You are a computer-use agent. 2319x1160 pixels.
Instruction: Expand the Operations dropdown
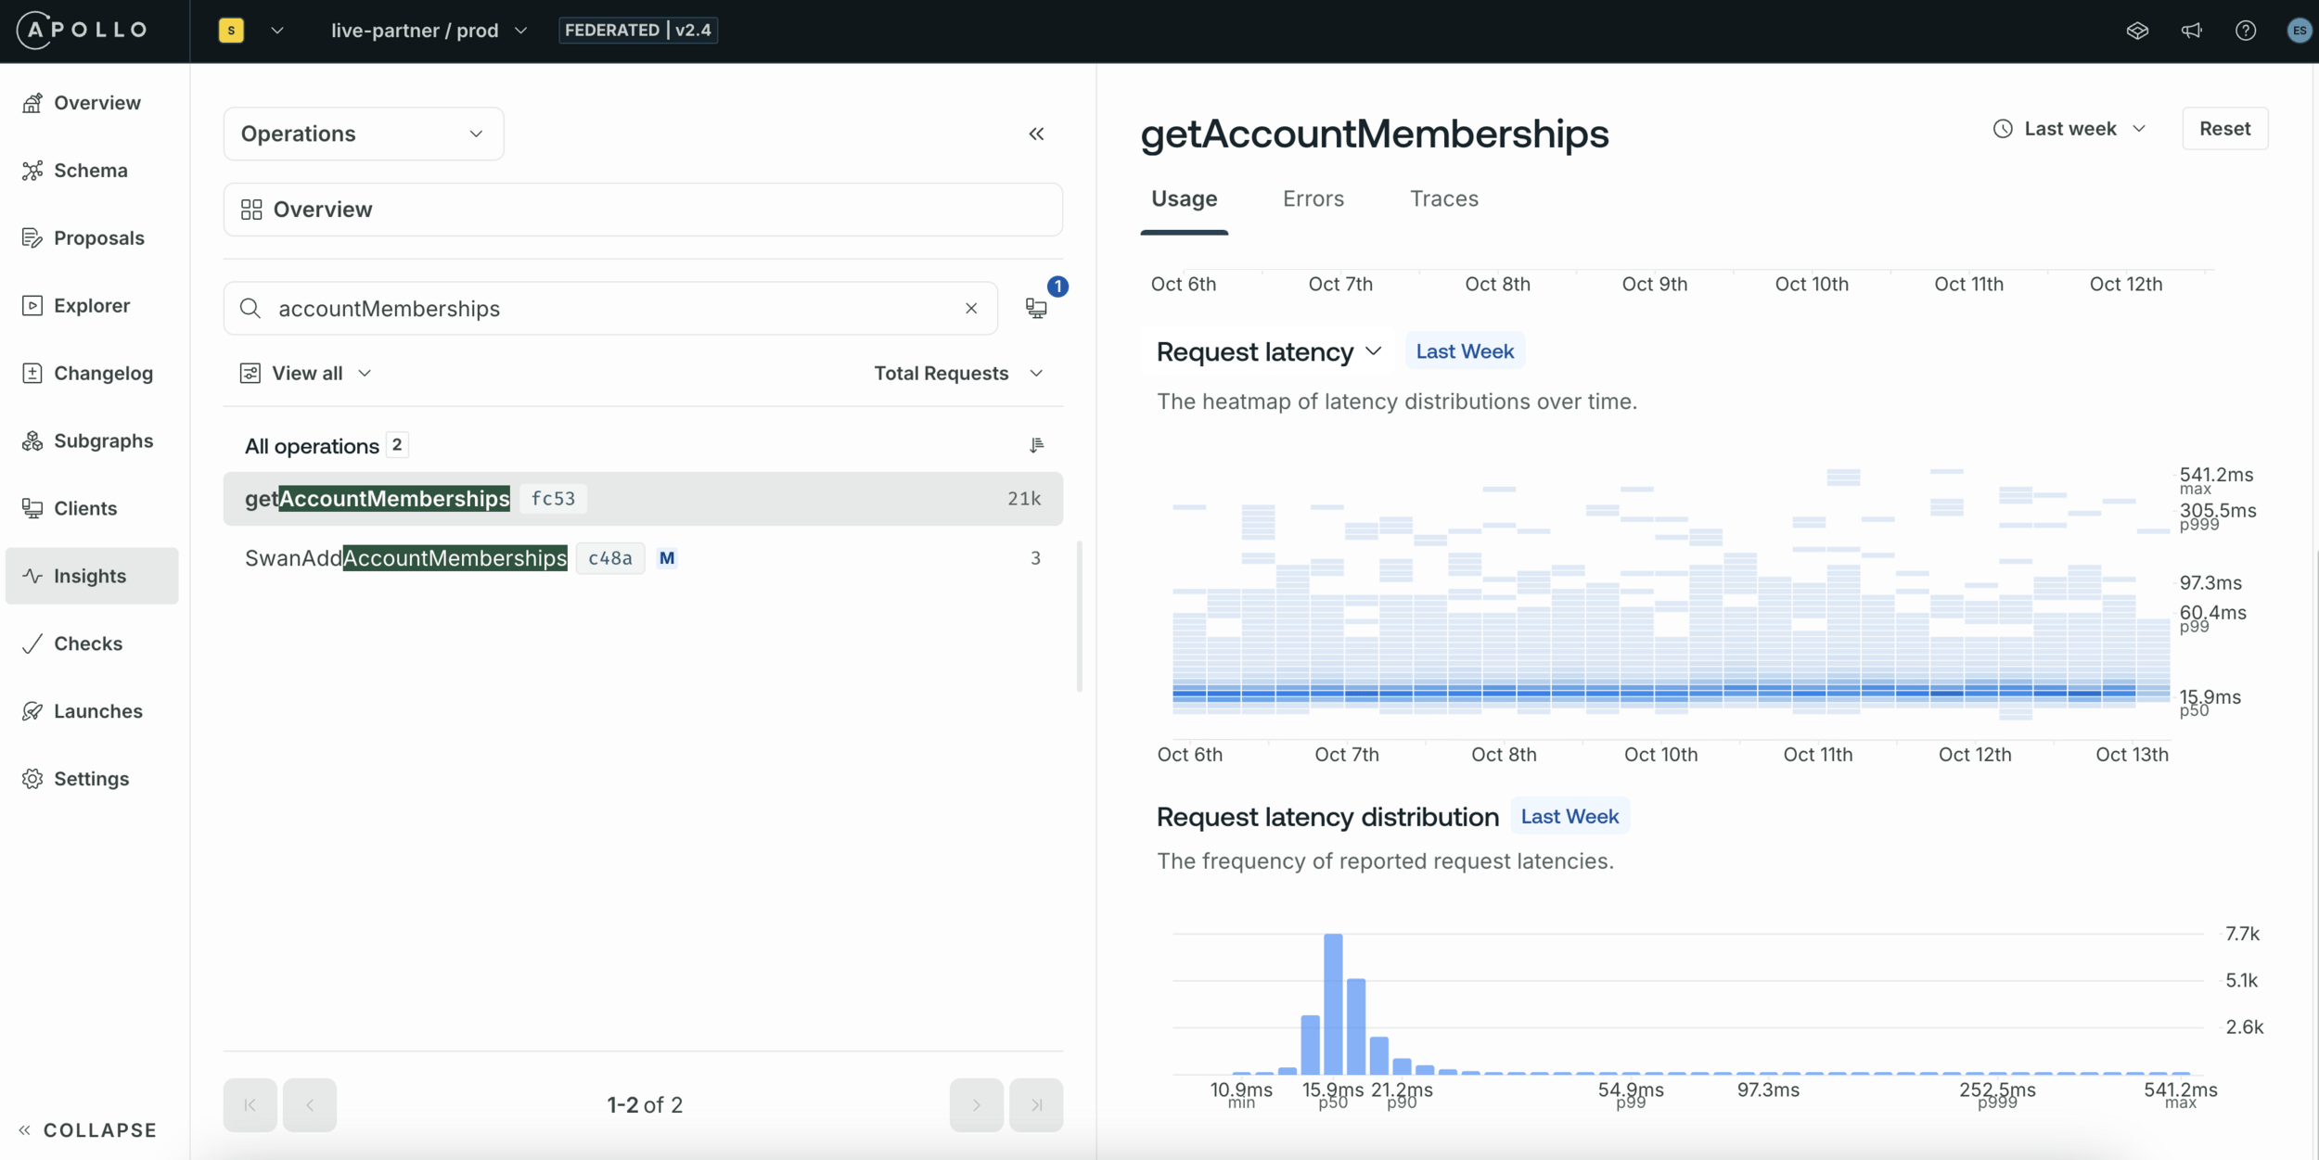(363, 134)
